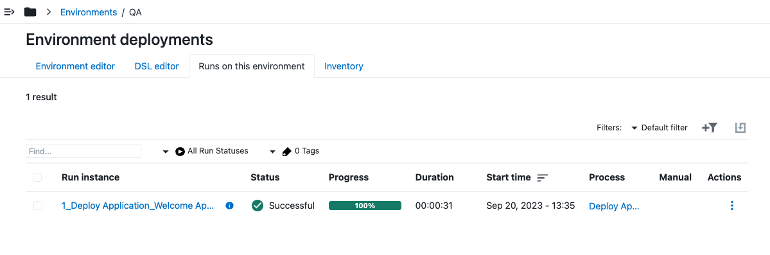770x255 pixels.
Task: Click the add filter funnel icon
Action: [x=710, y=128]
